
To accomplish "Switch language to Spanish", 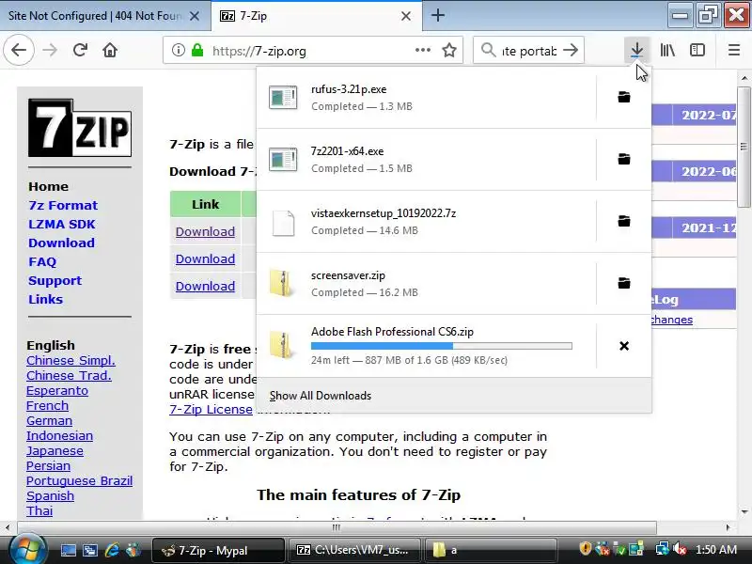I will [x=51, y=496].
